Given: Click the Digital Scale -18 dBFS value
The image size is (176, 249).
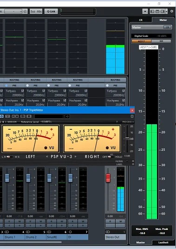Looking at the screenshot, I should click(162, 36).
